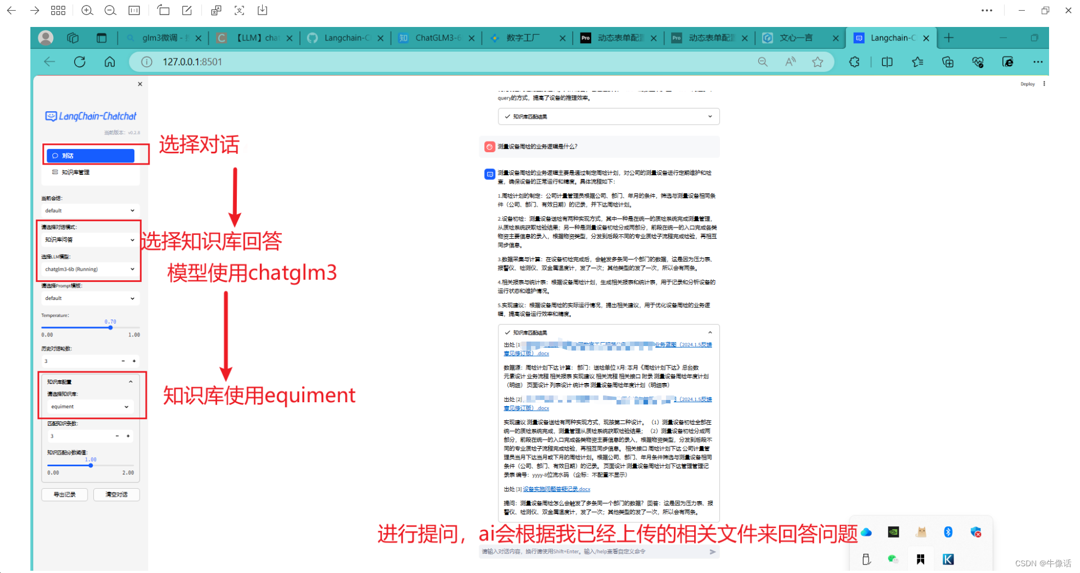Open browser settings and more ellipsis

(x=1038, y=62)
